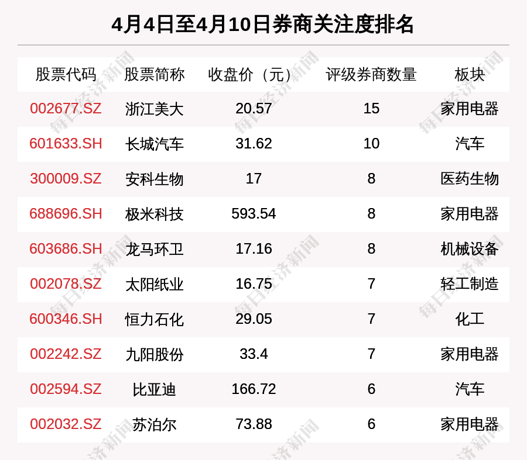Screen dimensions: 527x460
Task: Select broker count 8 for 极米科技
Action: coord(371,214)
